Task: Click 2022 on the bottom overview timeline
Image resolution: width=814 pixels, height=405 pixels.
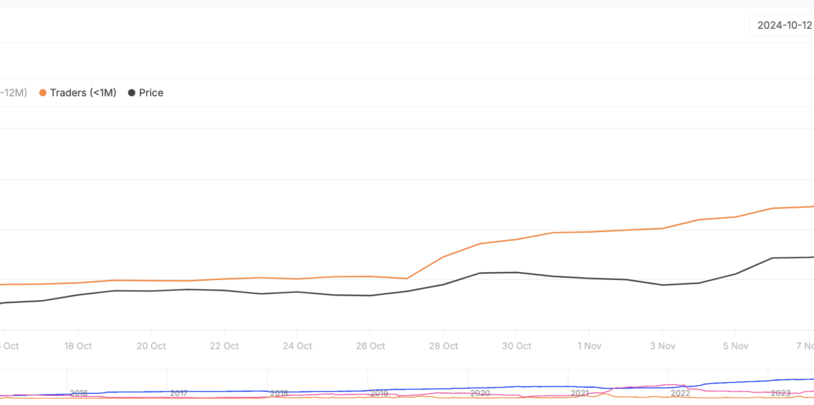Action: click(x=680, y=393)
